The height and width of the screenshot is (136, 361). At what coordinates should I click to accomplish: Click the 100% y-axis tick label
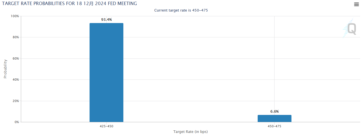tap(15, 16)
